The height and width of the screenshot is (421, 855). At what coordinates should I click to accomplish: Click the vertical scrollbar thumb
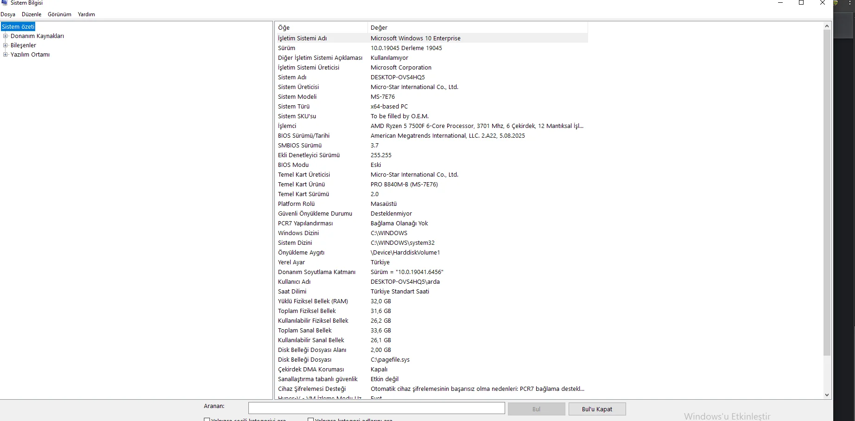pos(827,193)
